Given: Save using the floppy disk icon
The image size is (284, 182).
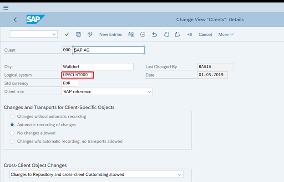Looking at the screenshot, I should click(78, 34).
